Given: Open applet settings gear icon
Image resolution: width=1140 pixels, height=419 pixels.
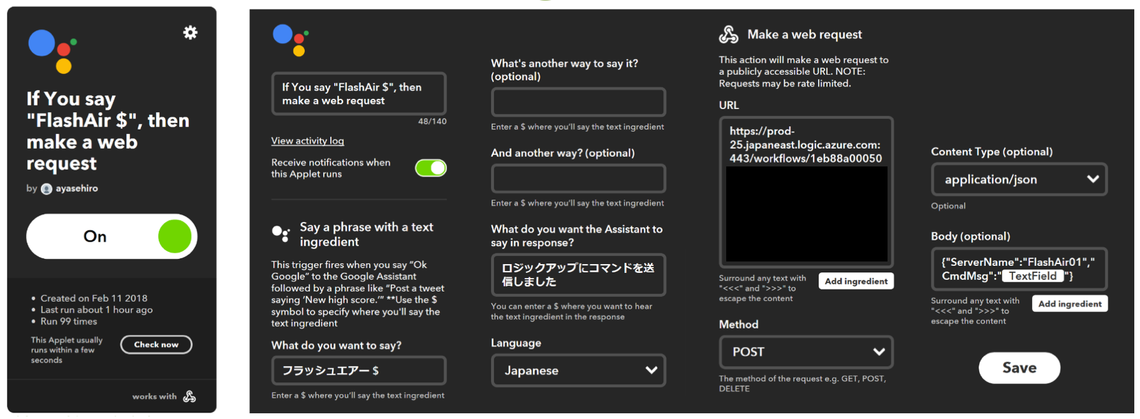Looking at the screenshot, I should (190, 33).
